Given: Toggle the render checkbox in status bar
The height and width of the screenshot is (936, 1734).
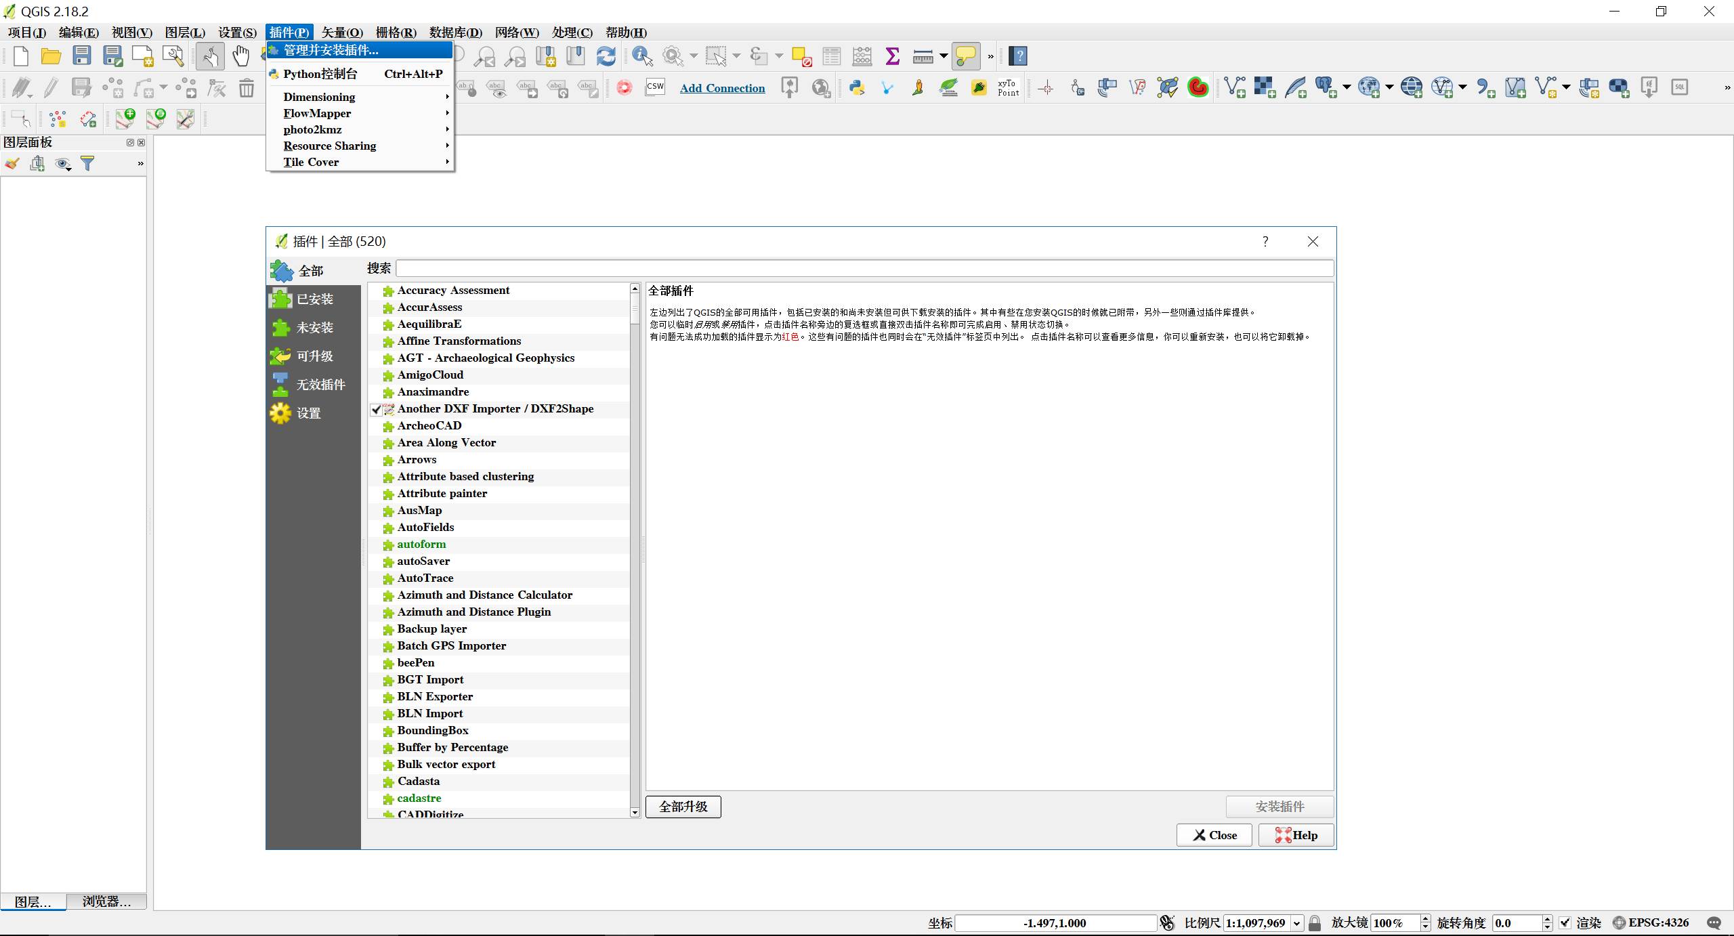Looking at the screenshot, I should coord(1565,922).
